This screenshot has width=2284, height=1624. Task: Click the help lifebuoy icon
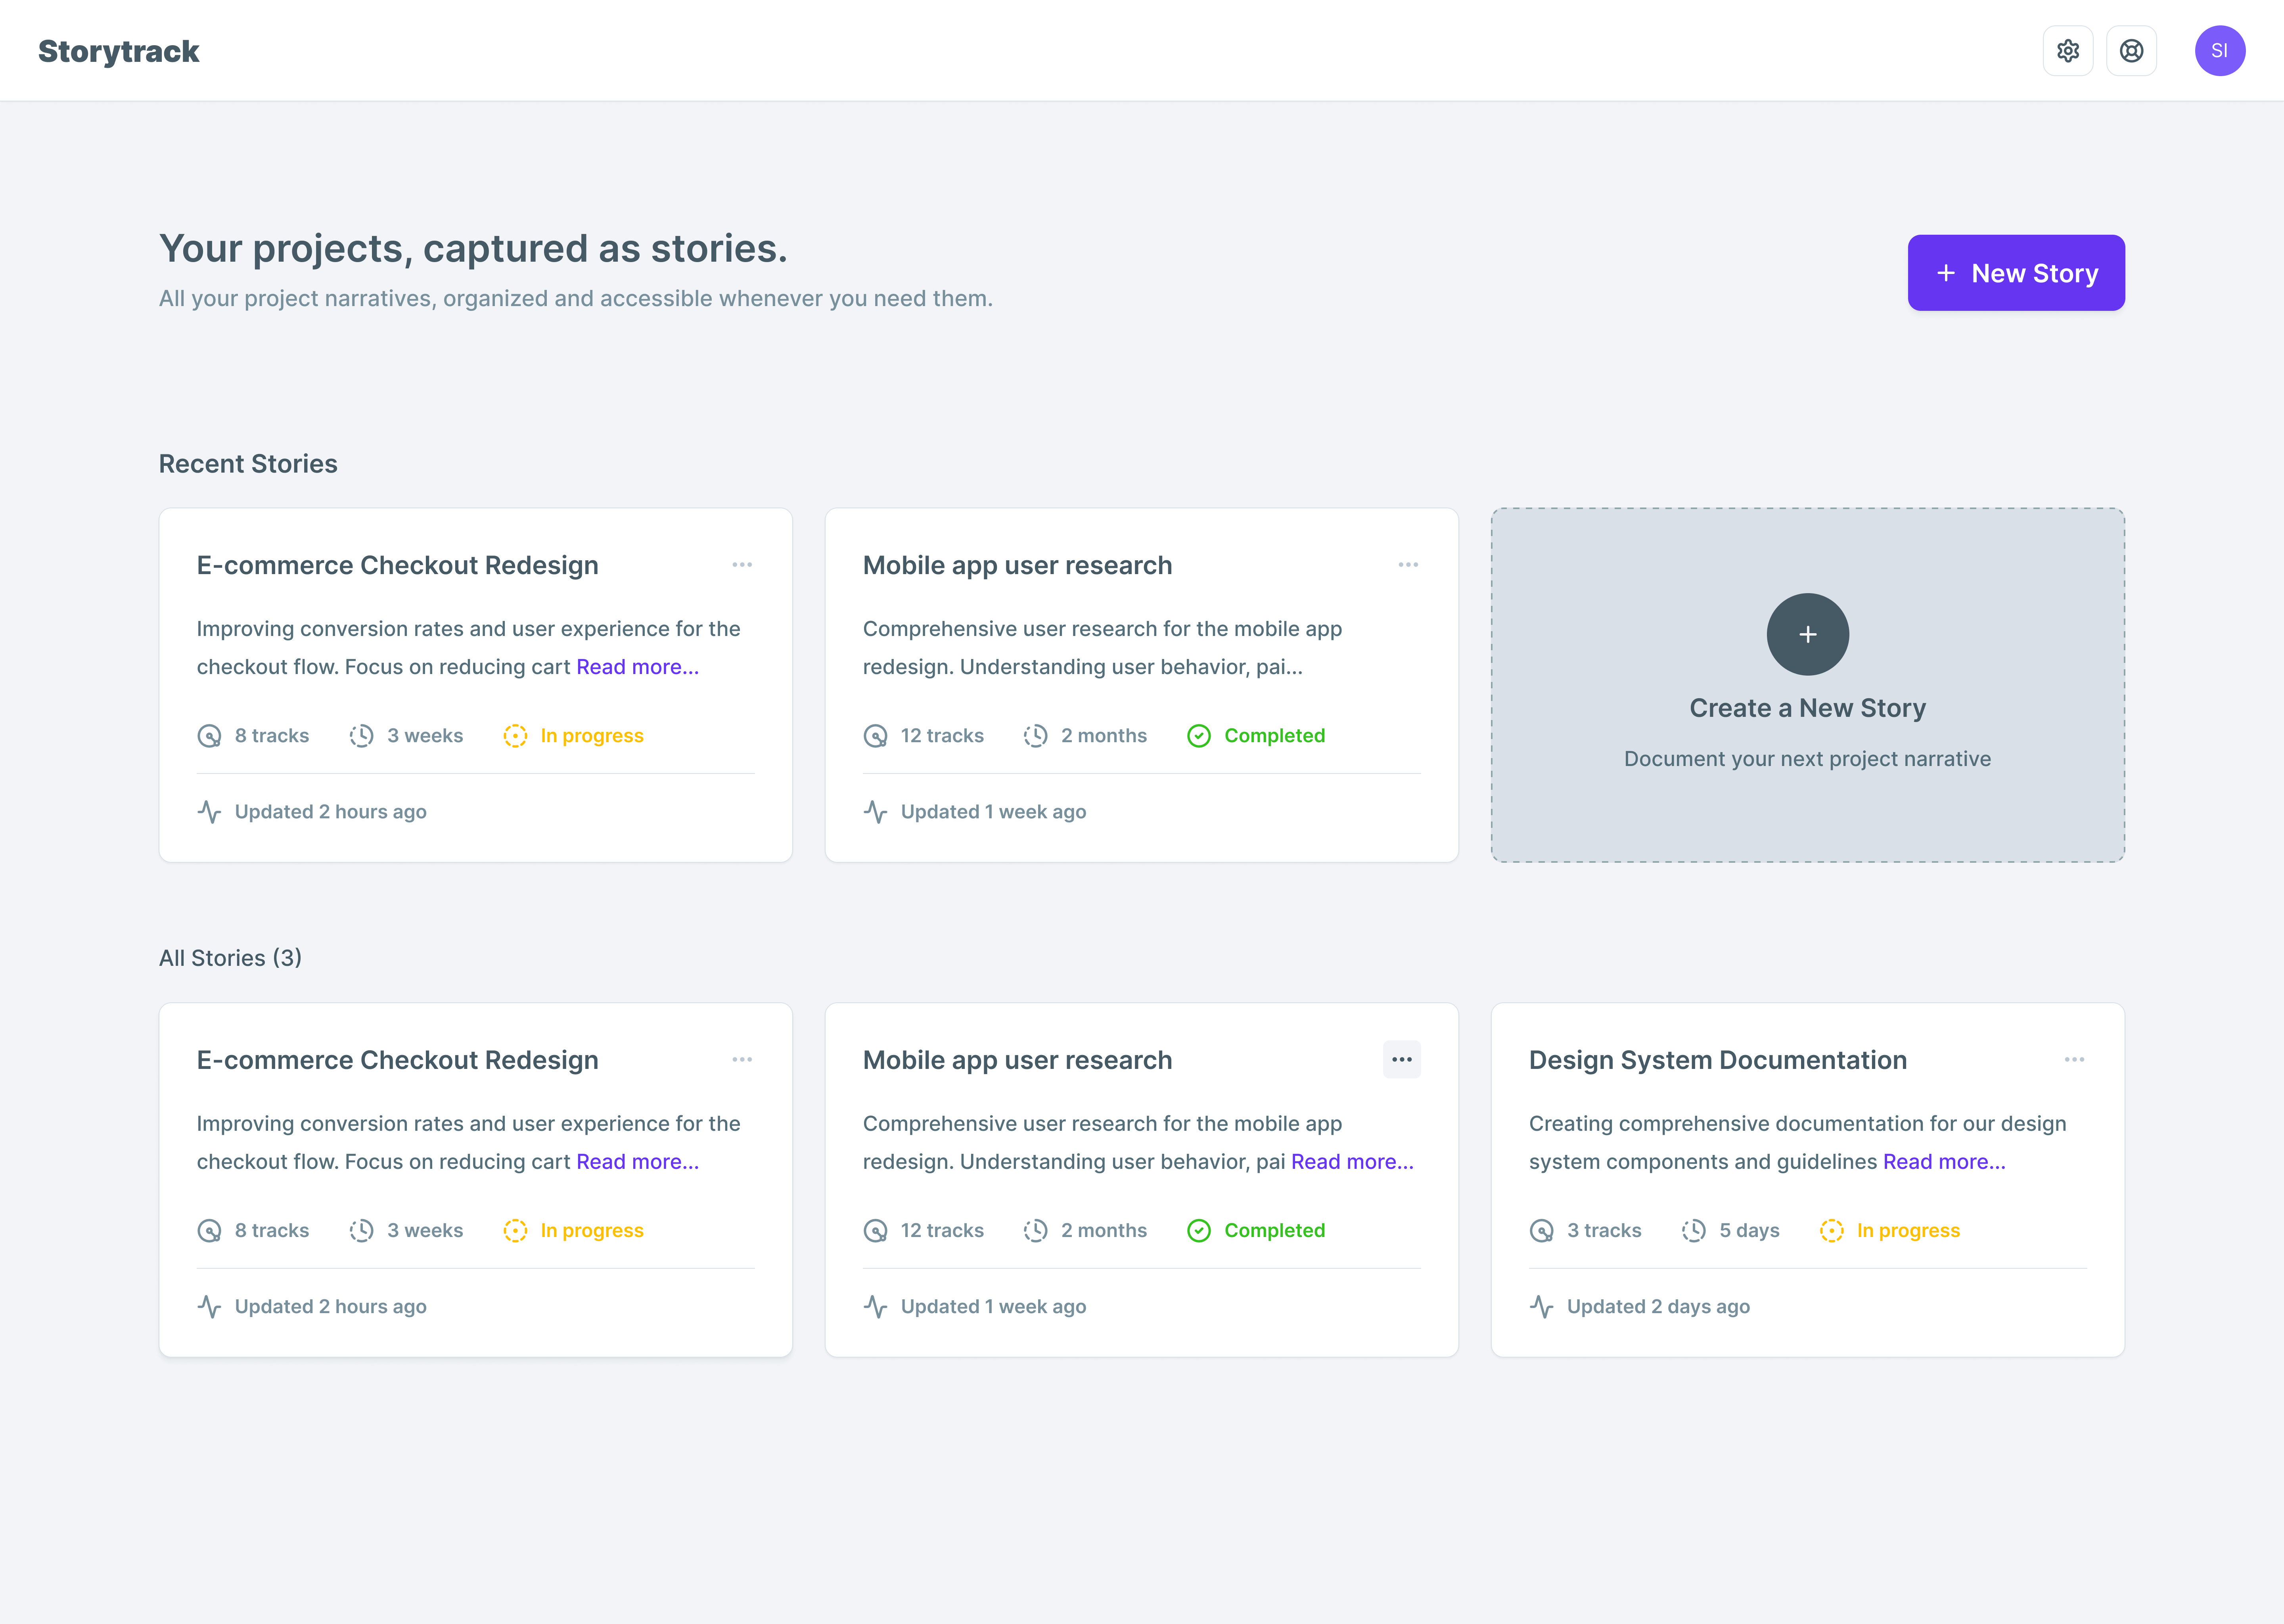pos(2132,50)
